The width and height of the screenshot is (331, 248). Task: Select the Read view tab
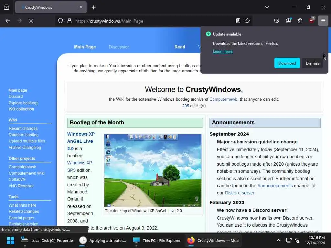click(x=180, y=47)
